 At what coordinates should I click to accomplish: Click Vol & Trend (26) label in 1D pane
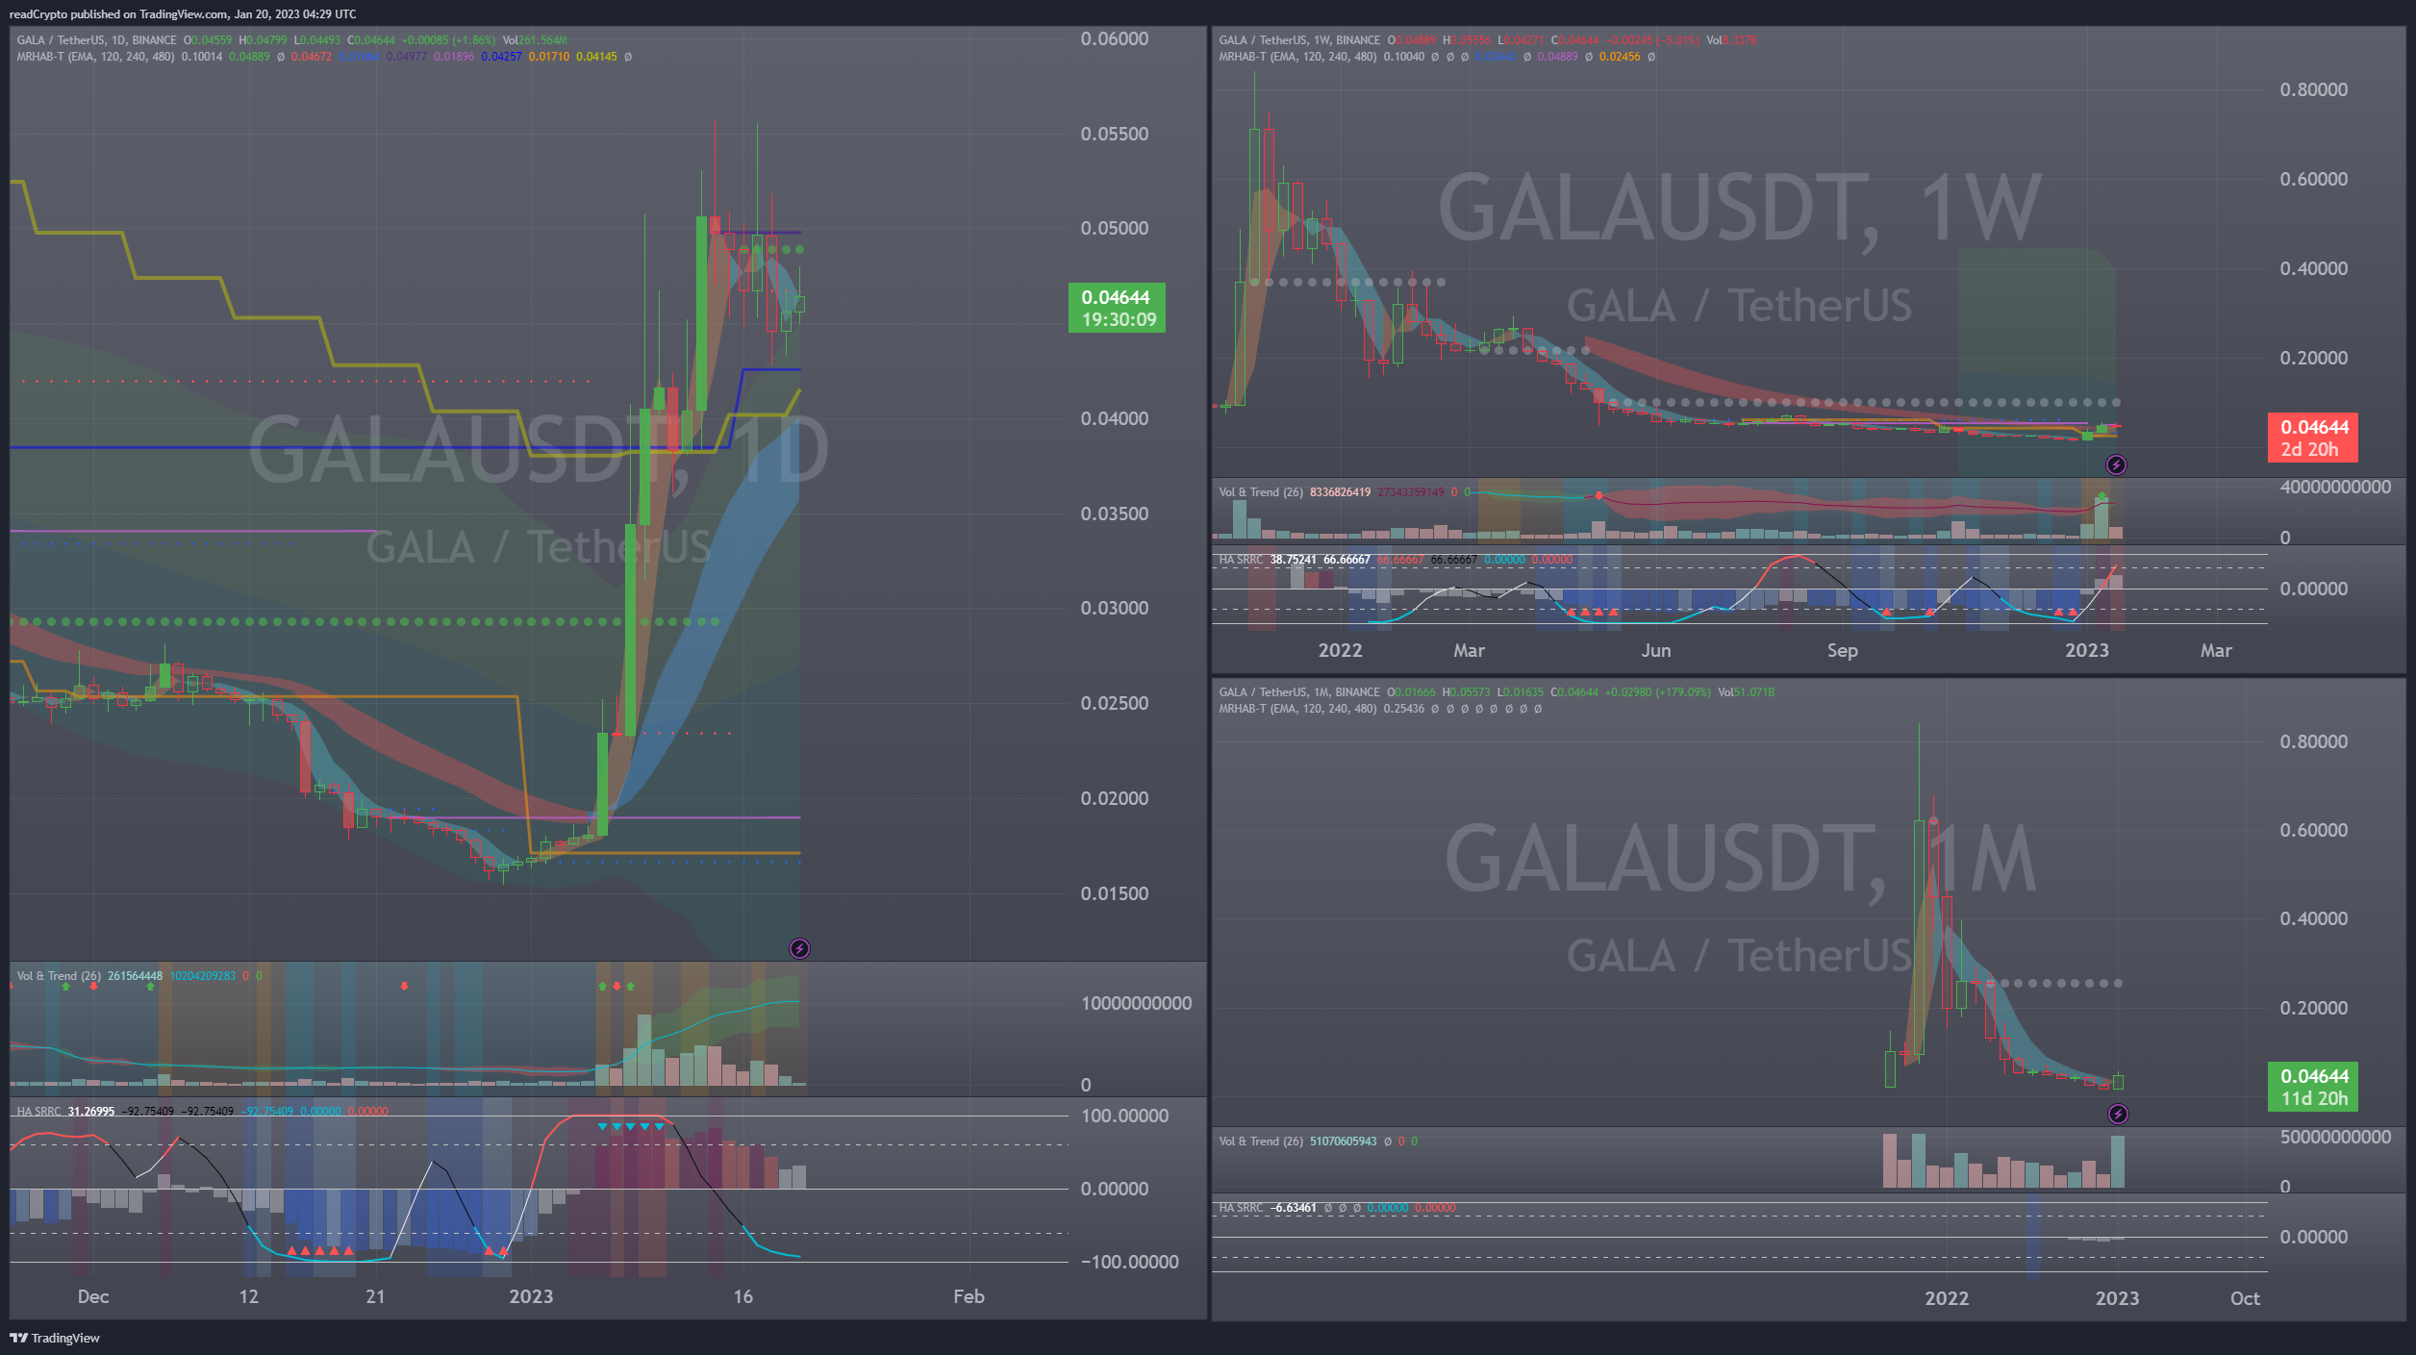pyautogui.click(x=59, y=976)
